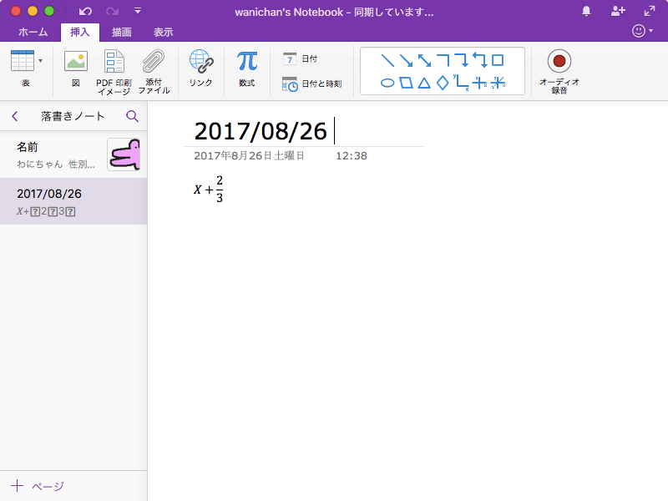The image size is (668, 501).
Task: Share notebook with add-person icon
Action: [x=618, y=11]
